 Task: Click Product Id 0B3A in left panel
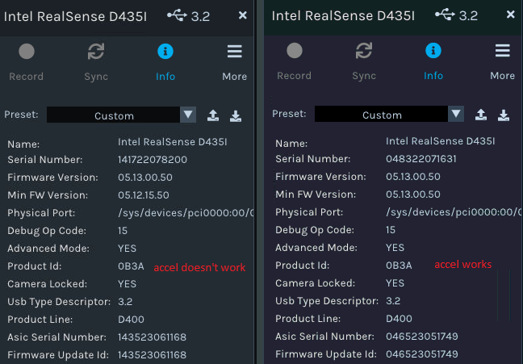[131, 266]
